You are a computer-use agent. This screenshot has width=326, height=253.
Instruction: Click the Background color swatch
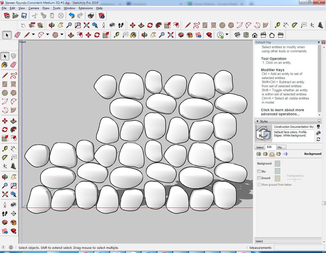[277, 163]
